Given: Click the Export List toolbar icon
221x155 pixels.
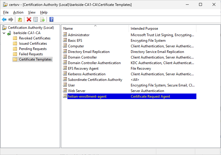Looking at the screenshot, I should pyautogui.click(x=42, y=19).
